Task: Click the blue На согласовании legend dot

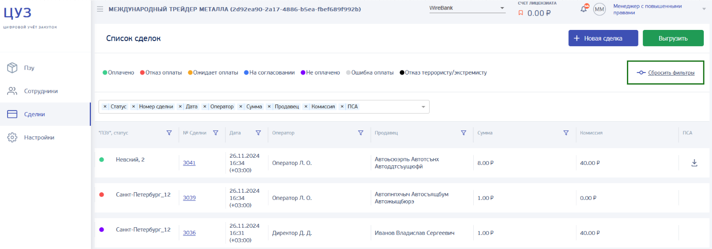Action: (x=246, y=73)
